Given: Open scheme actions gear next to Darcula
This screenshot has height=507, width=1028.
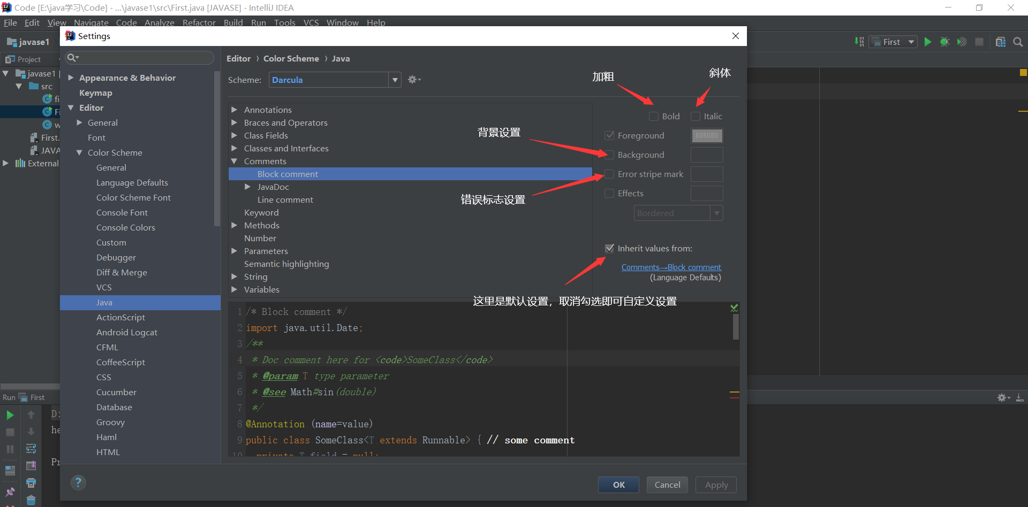Looking at the screenshot, I should coord(414,80).
